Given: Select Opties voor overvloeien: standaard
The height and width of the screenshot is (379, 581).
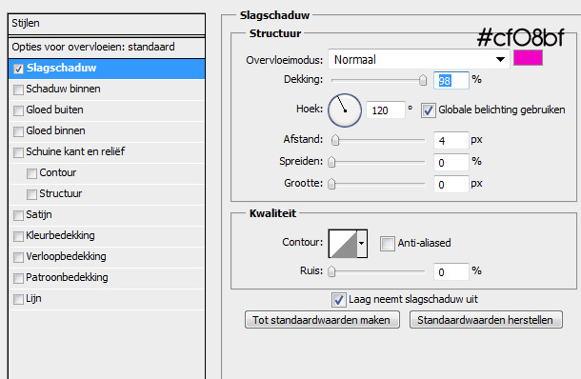Looking at the screenshot, I should point(107,48).
